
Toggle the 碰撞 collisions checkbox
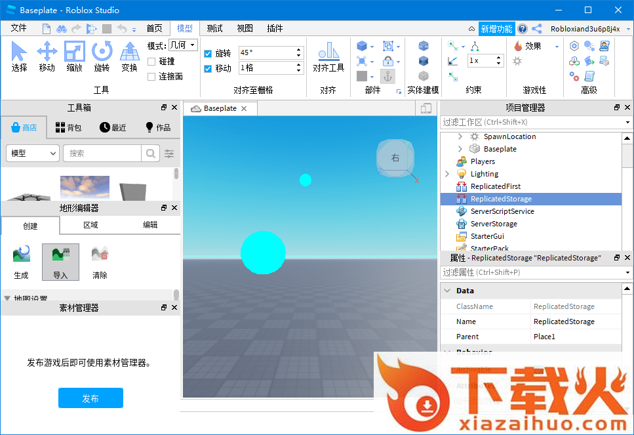point(151,62)
